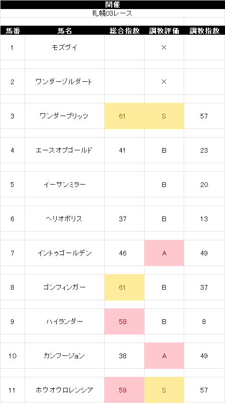Image resolution: width=225 pixels, height=403 pixels.
Task: Select the 札幌03レース title cell
Action: [x=112, y=13]
